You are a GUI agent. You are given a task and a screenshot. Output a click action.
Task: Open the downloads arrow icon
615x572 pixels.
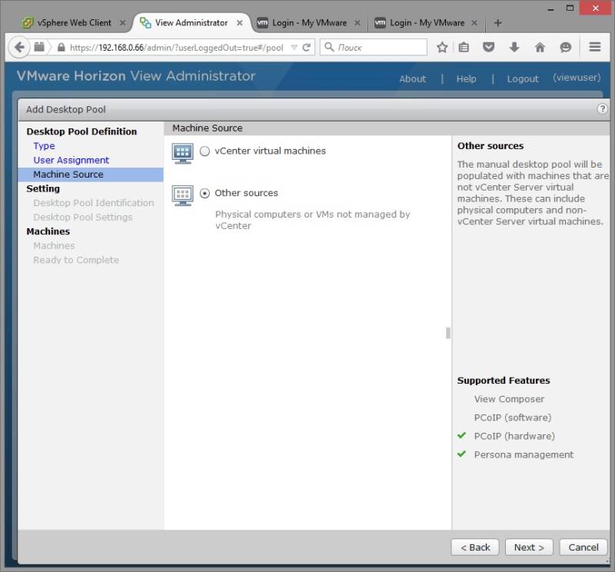514,48
